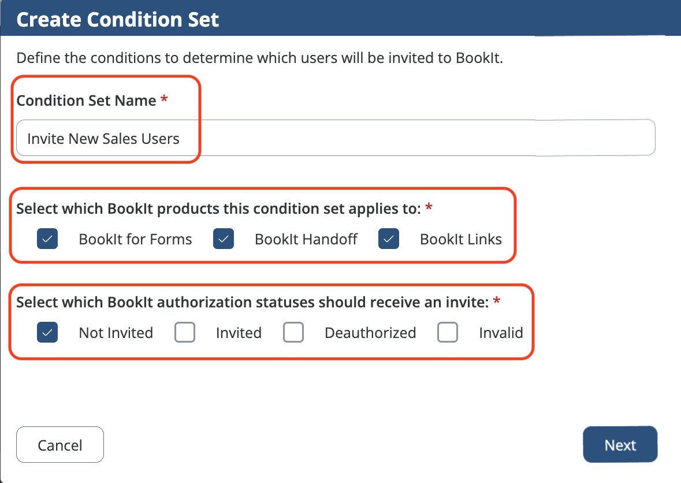The height and width of the screenshot is (483, 681).
Task: Click the "Invalid" label text
Action: point(501,333)
